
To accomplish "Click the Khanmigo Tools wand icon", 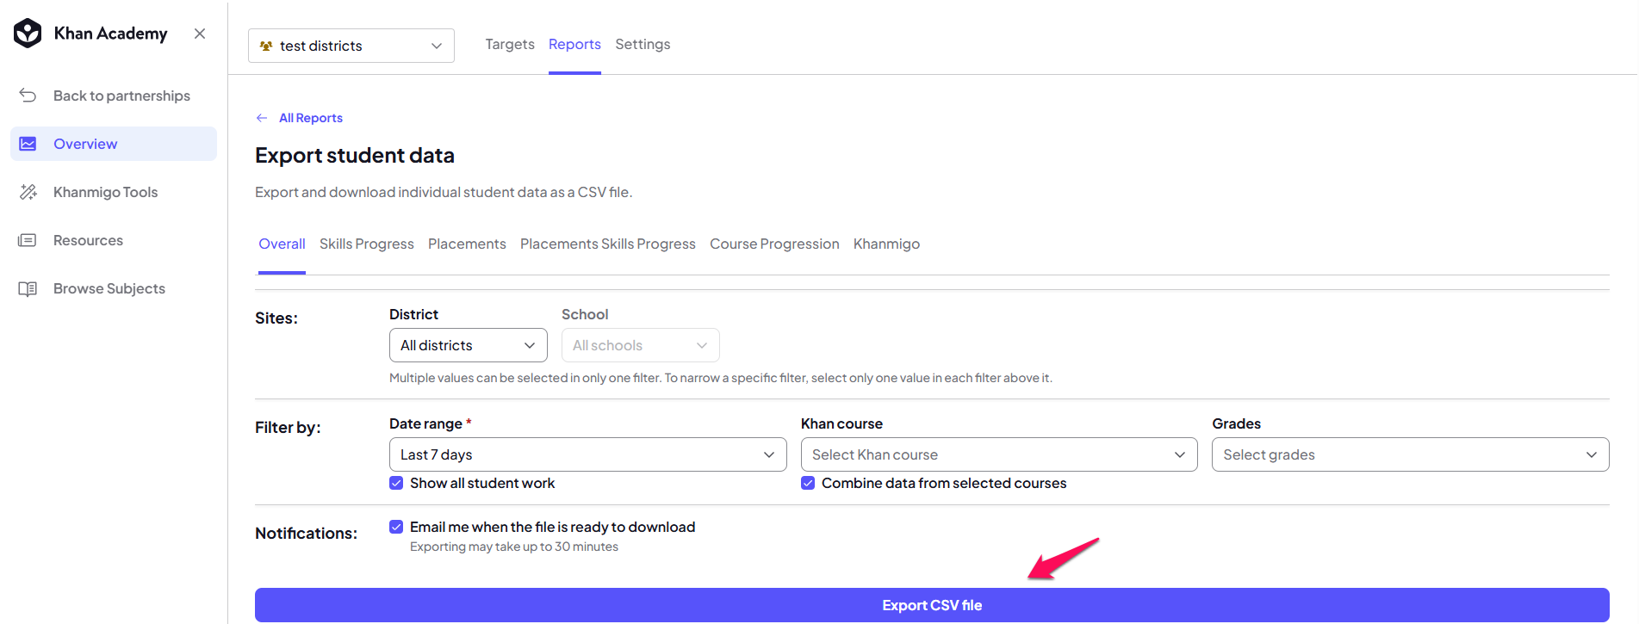I will (28, 192).
